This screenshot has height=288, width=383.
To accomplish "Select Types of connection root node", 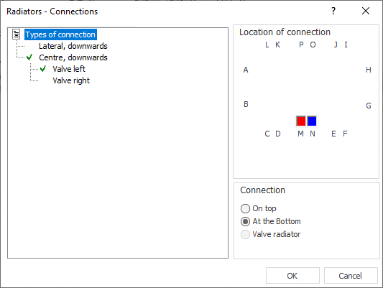I will tap(60, 34).
